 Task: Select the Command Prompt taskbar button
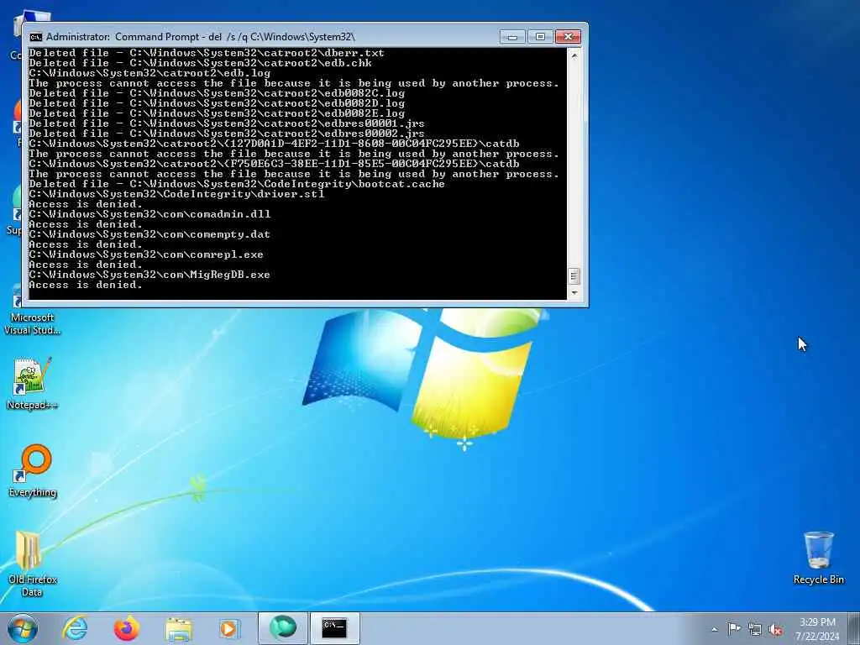click(x=334, y=628)
